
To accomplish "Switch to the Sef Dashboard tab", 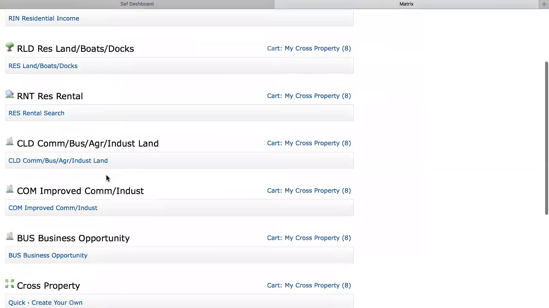I will [137, 4].
